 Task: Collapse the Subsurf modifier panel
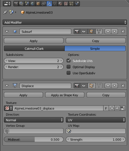[x=7, y=31]
